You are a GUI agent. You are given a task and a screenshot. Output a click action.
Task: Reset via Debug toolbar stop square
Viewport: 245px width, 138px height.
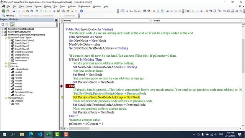(x=201, y=11)
